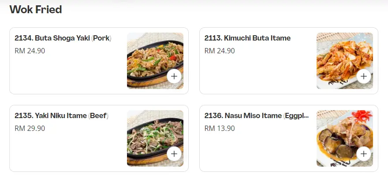Screen dimensions: 388x182
Task: Open item 2135. Yaki Niku Itame title
Action: click(x=51, y=116)
